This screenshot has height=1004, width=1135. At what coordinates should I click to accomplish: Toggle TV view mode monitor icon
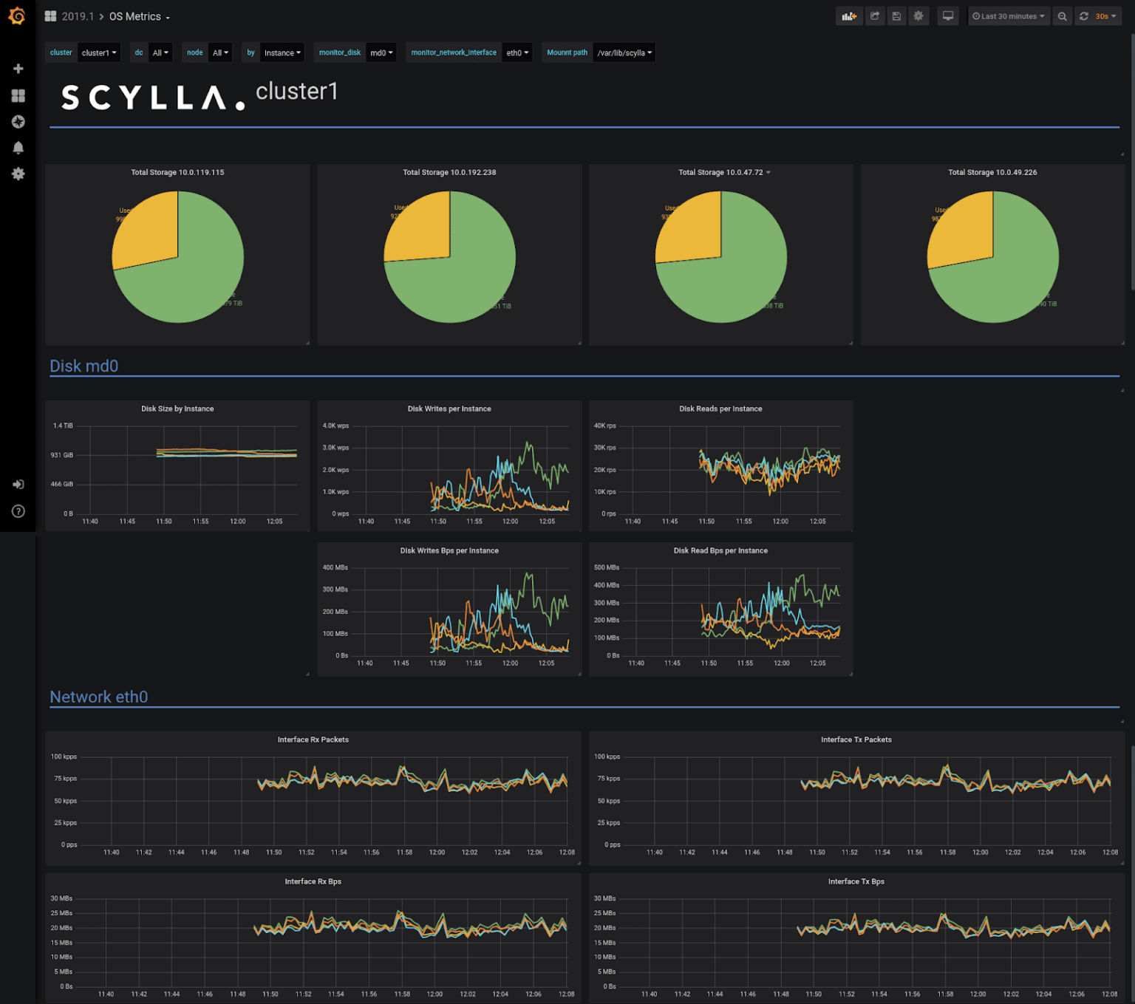tap(947, 16)
